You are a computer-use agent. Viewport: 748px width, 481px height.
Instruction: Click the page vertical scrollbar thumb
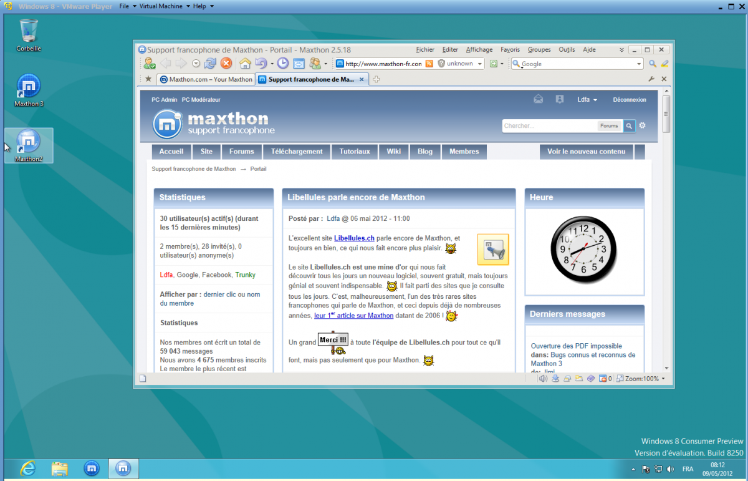point(666,114)
